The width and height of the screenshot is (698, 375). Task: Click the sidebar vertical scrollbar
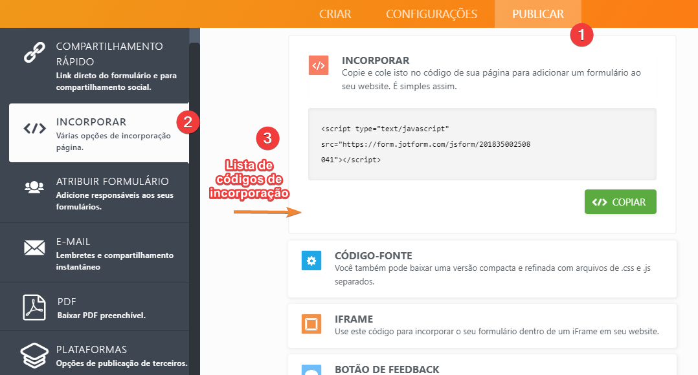(x=194, y=194)
